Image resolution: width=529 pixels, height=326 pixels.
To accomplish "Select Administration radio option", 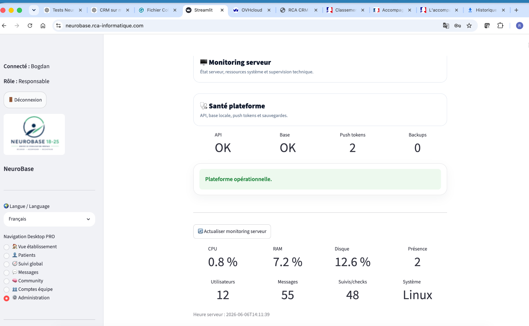I will (6, 298).
